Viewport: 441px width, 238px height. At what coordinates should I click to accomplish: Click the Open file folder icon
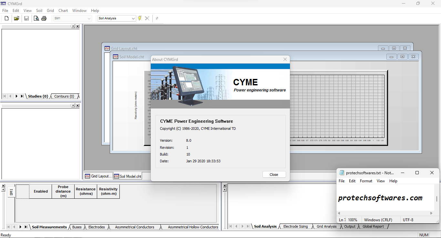coord(16,18)
